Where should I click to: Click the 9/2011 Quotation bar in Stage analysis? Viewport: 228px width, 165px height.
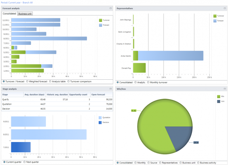coord(28,121)
